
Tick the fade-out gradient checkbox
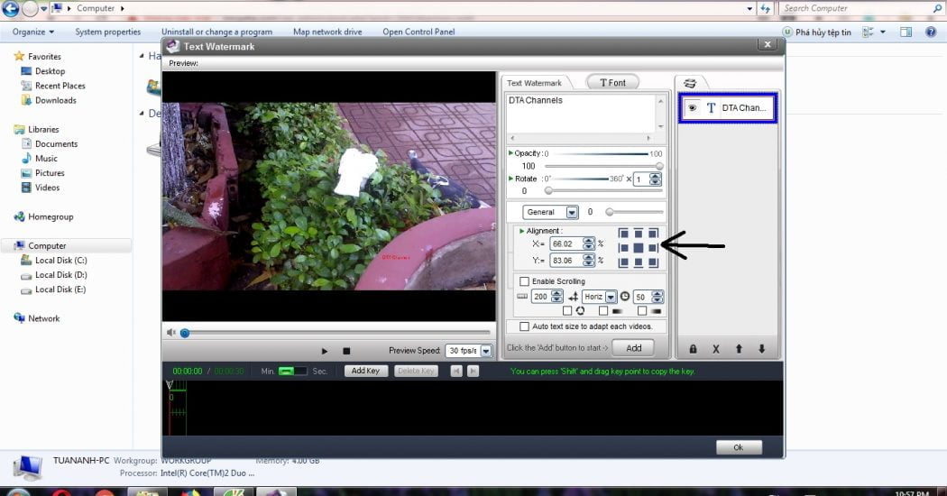pyautogui.click(x=642, y=311)
